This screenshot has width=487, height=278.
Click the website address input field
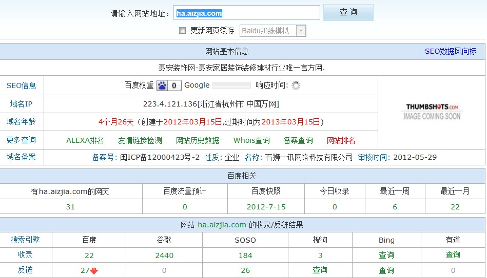[x=247, y=13]
